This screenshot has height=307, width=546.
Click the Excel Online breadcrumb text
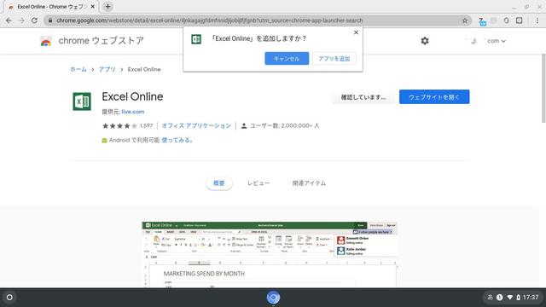pos(144,69)
